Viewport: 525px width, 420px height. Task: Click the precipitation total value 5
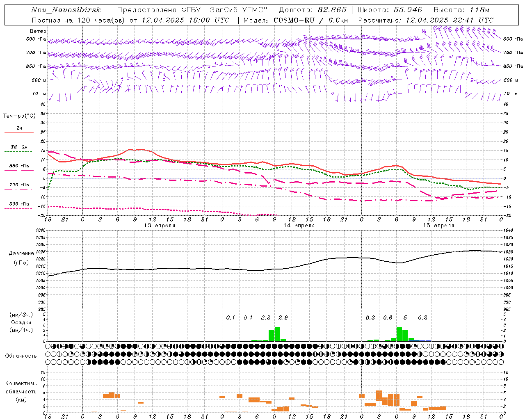tap(405, 318)
